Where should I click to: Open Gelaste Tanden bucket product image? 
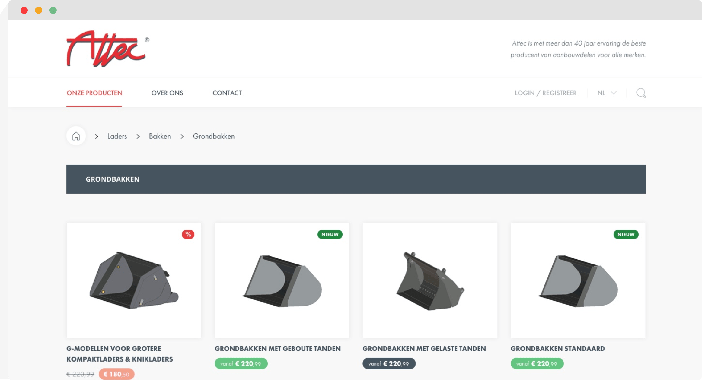pyautogui.click(x=430, y=280)
